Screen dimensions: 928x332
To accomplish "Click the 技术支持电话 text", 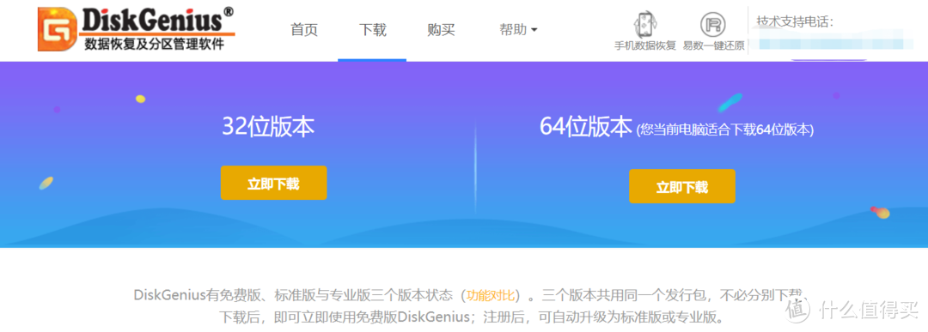I will tap(795, 21).
